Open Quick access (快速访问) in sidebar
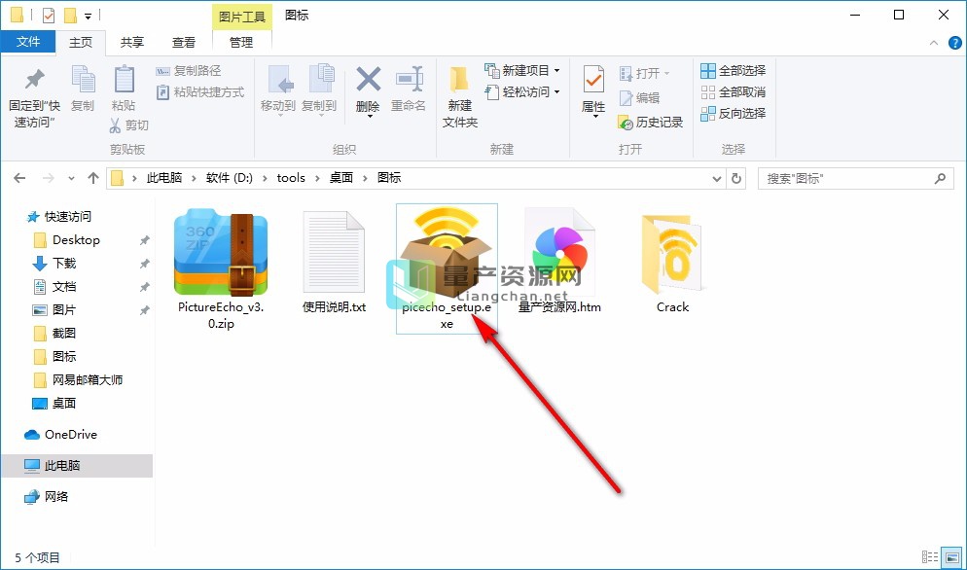This screenshot has width=967, height=570. click(59, 217)
